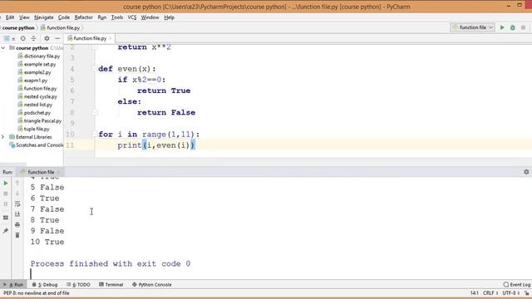The width and height of the screenshot is (532, 299).
Task: Click course python breadcrumb
Action: pos(18,27)
